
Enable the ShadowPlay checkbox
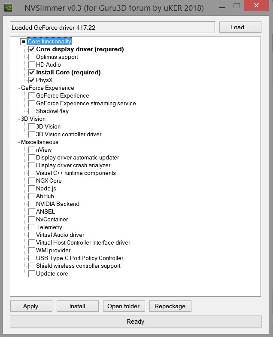tap(32, 111)
